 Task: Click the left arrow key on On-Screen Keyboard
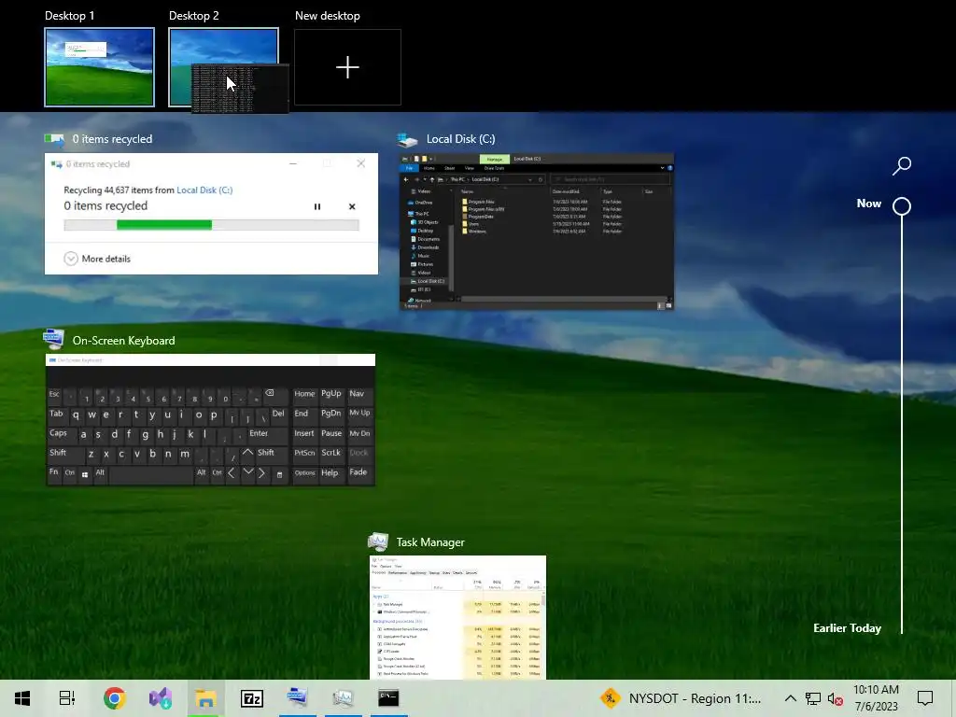click(x=232, y=473)
